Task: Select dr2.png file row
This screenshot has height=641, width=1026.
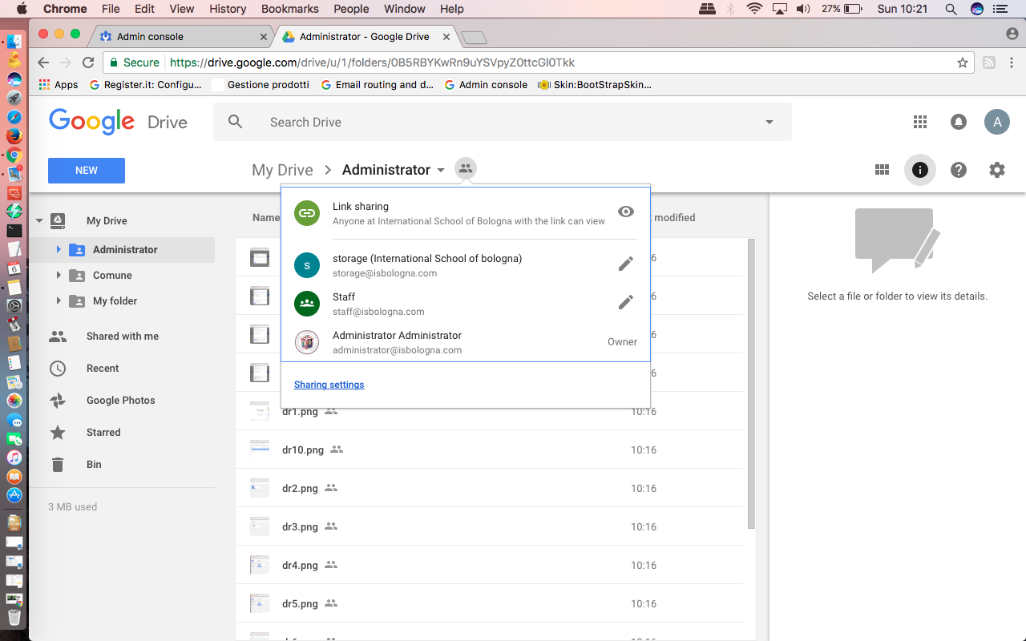Action: click(489, 489)
